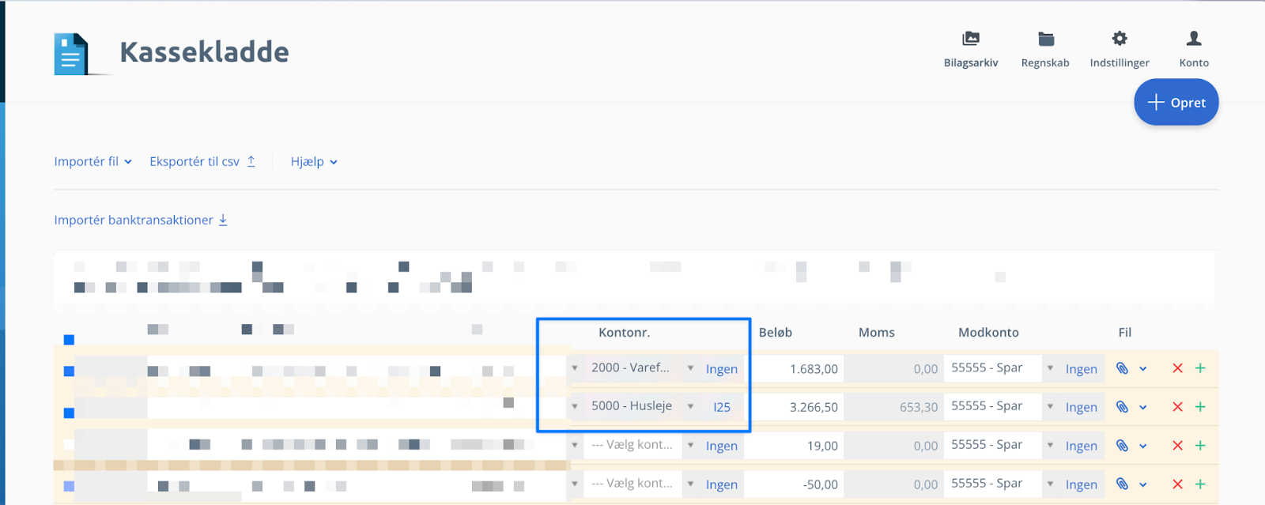Open Modkonto 55555 - Spar dropdown in first row
The image size is (1265, 505).
pos(1050,368)
